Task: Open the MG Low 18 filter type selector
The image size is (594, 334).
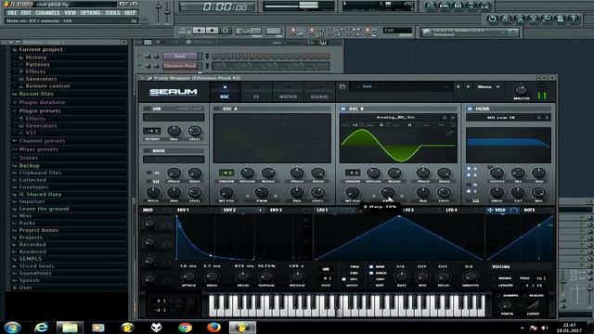Action: 501,118
